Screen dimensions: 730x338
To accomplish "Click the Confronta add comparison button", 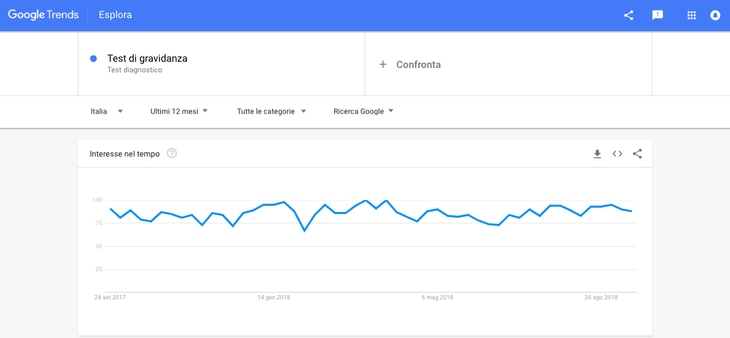I will click(x=418, y=65).
